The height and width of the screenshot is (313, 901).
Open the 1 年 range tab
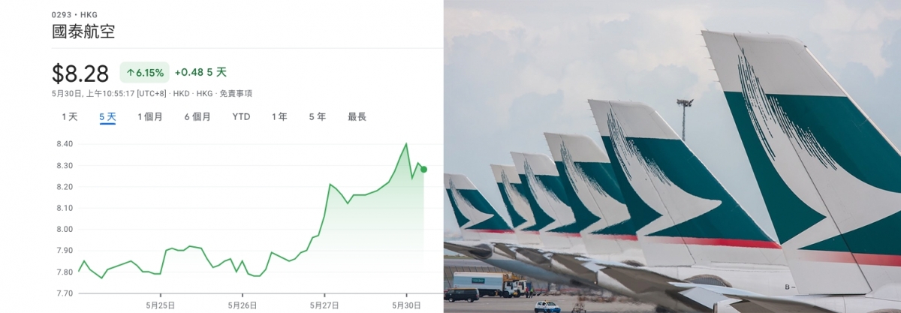[279, 116]
